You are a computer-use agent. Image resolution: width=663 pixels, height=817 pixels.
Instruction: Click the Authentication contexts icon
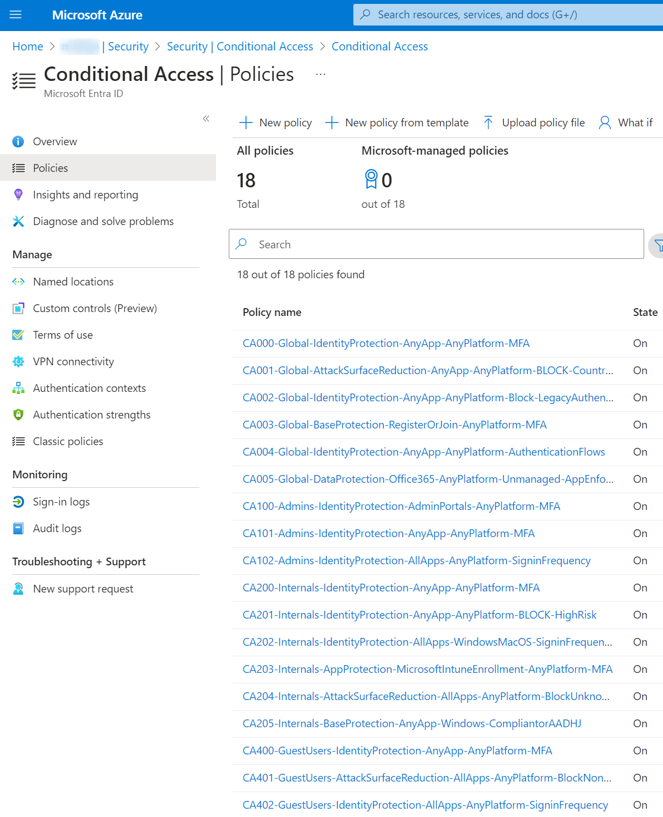[18, 389]
